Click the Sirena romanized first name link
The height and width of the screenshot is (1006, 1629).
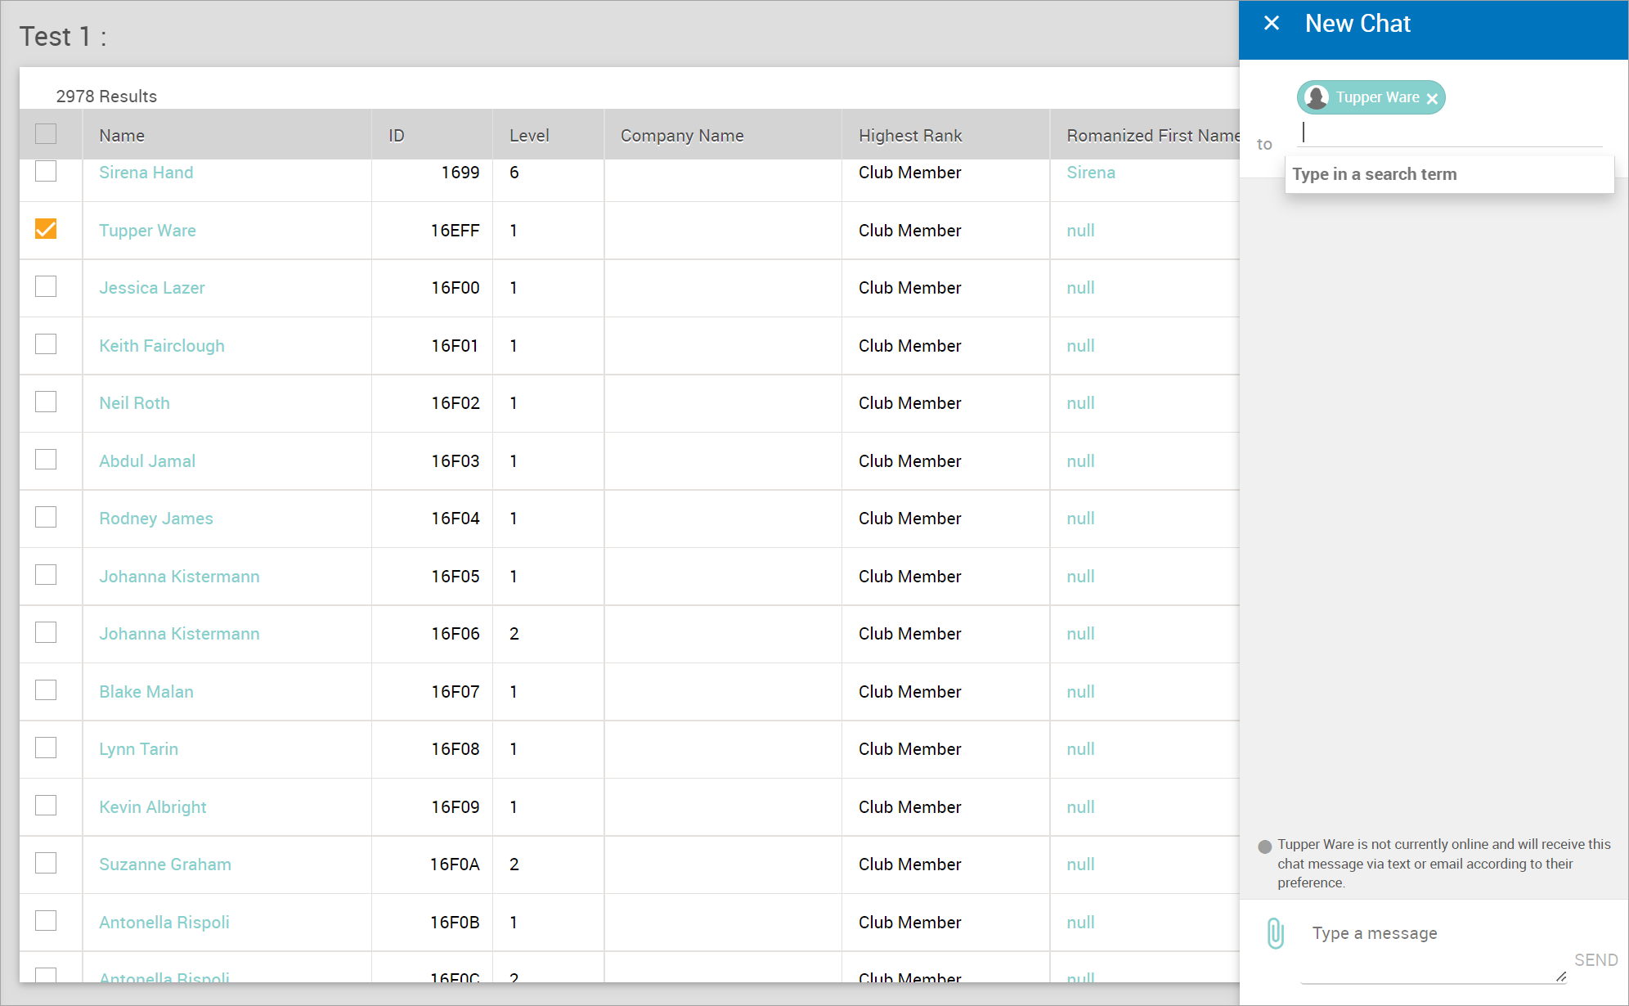[1091, 173]
